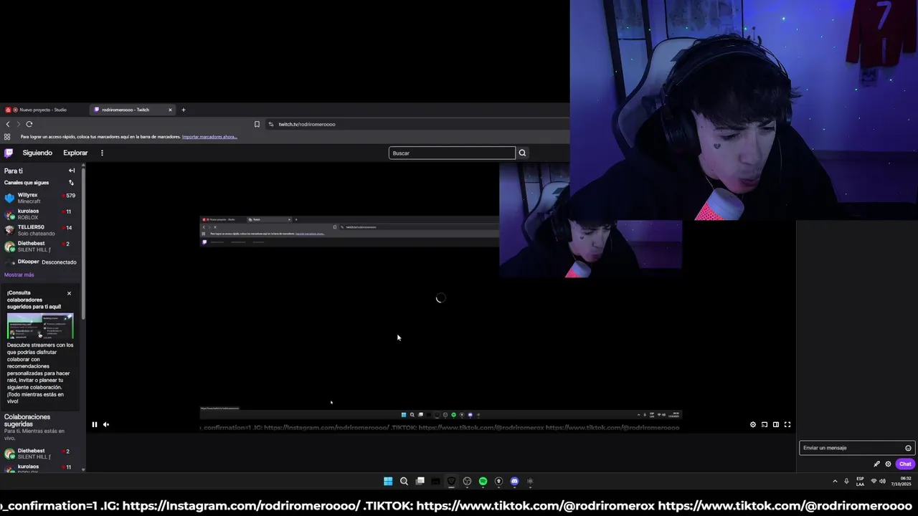Viewport: 918px width, 516px height.
Task: Open the site info icon left of the URL
Action: [x=271, y=124]
